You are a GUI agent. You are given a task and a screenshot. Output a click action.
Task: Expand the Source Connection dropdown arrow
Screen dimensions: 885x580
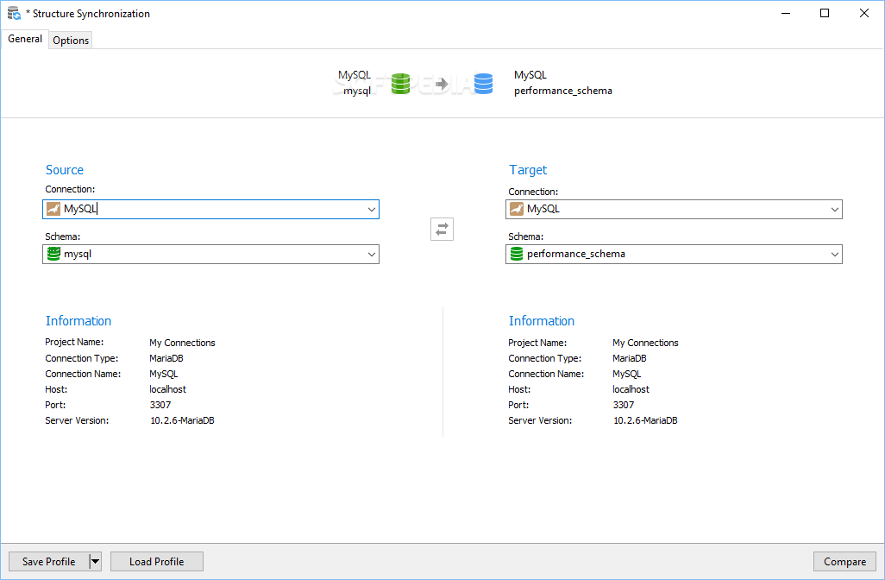(x=372, y=210)
